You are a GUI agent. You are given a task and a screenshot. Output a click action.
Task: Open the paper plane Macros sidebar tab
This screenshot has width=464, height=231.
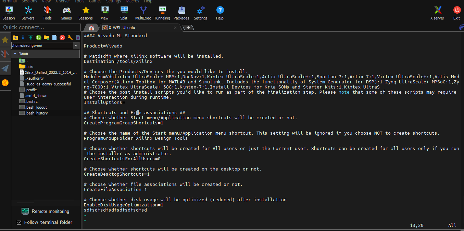tap(5, 68)
